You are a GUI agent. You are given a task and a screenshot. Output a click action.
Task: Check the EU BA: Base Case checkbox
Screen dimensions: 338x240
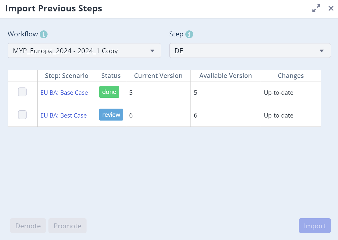22,92
